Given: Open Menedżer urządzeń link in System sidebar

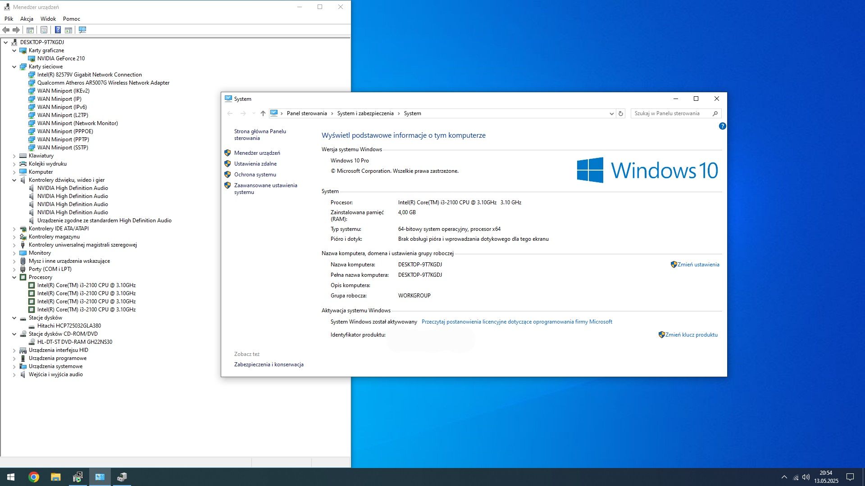Looking at the screenshot, I should point(257,153).
